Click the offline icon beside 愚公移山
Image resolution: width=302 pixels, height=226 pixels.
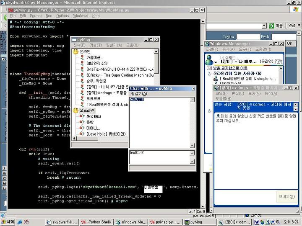(x=82, y=116)
